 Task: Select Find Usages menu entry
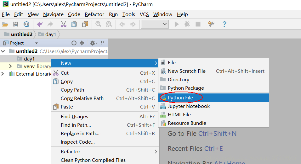click(x=105, y=116)
